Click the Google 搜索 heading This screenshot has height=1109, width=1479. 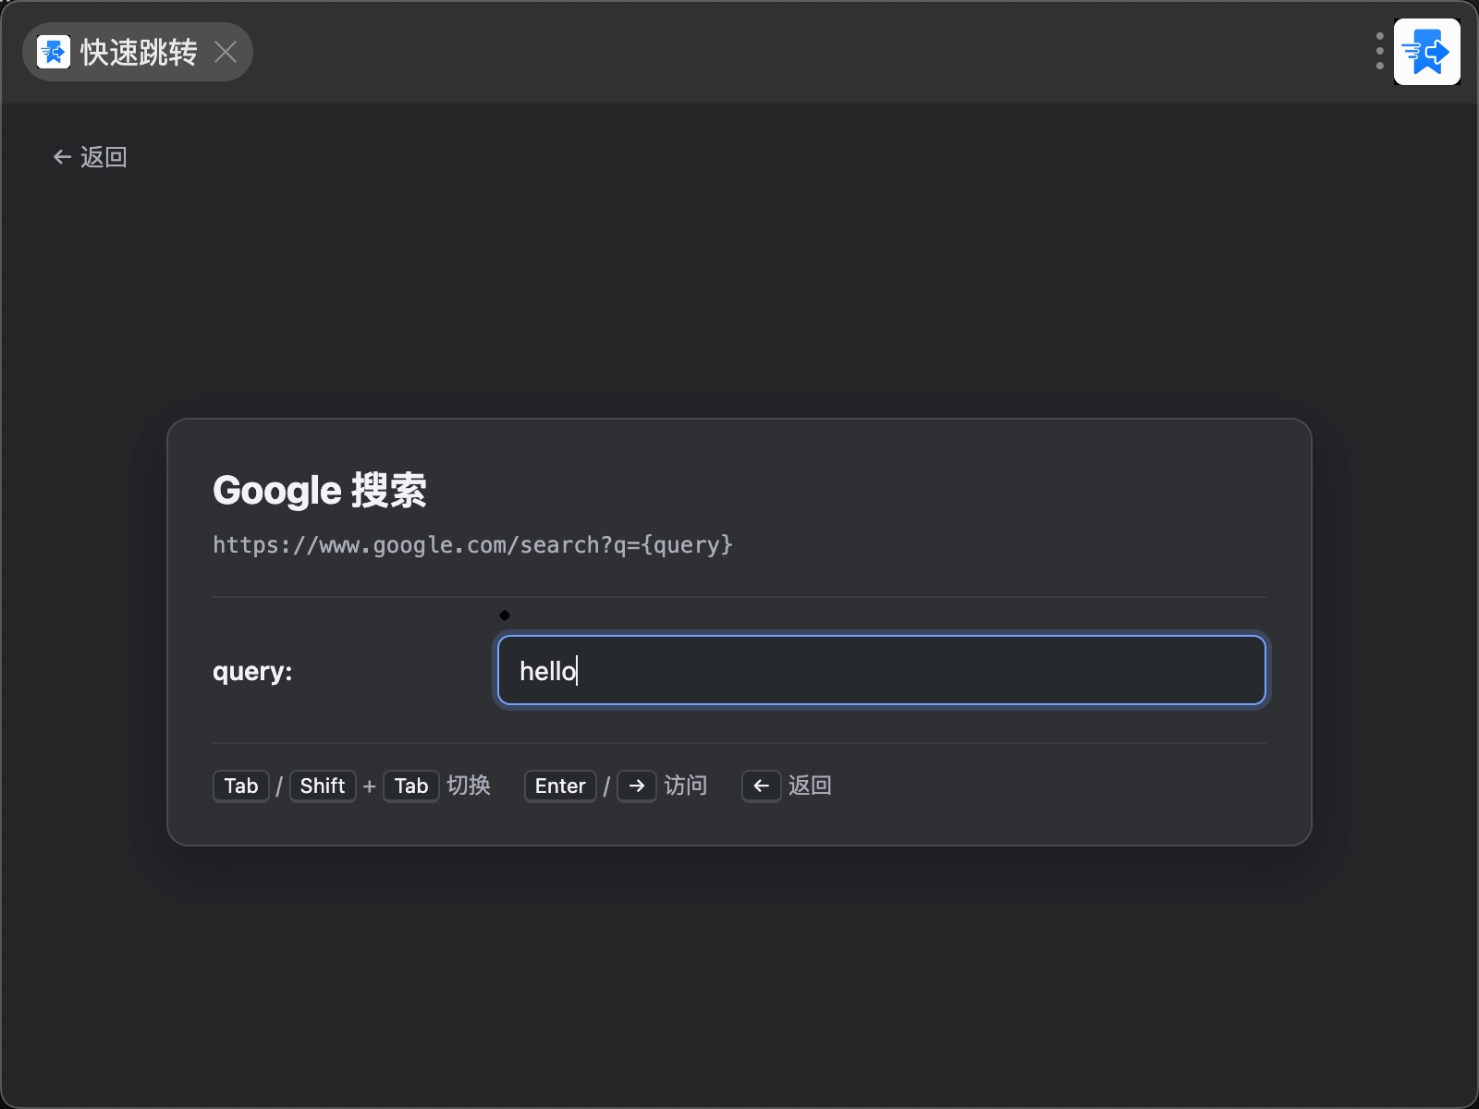click(x=320, y=490)
